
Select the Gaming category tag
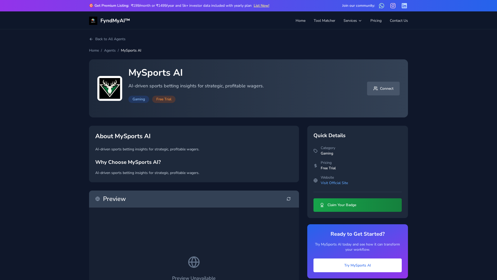pos(139,99)
